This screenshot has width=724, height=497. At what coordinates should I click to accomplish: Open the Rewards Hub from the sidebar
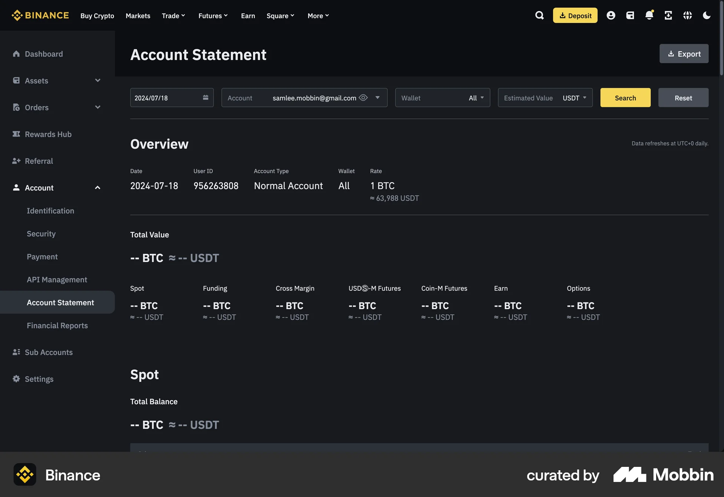point(48,134)
